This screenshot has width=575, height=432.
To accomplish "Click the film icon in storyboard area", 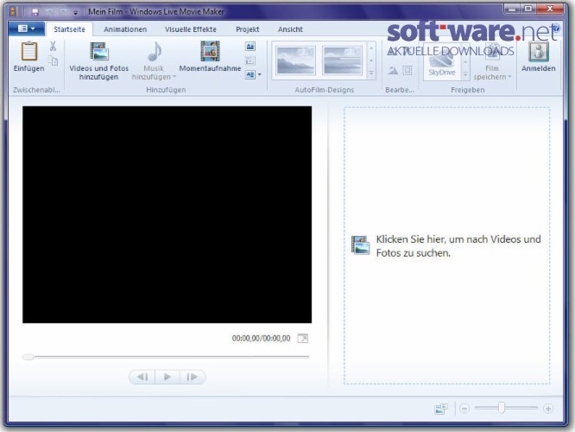I will point(361,245).
